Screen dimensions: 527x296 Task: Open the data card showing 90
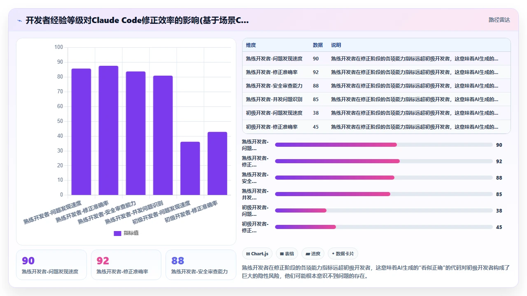(51, 265)
